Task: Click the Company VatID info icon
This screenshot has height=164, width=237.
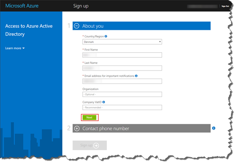Action: point(104,102)
